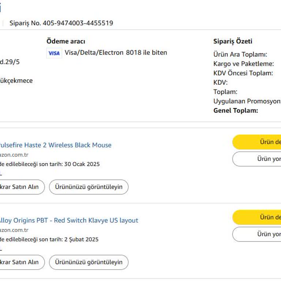This screenshot has width=281, height=281.
Task: Click the Toplam: label above Uygulanan Promosyon
Action: click(x=225, y=92)
